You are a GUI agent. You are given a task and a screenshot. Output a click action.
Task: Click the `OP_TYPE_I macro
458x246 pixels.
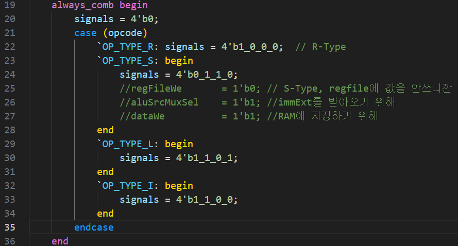[x=125, y=186]
